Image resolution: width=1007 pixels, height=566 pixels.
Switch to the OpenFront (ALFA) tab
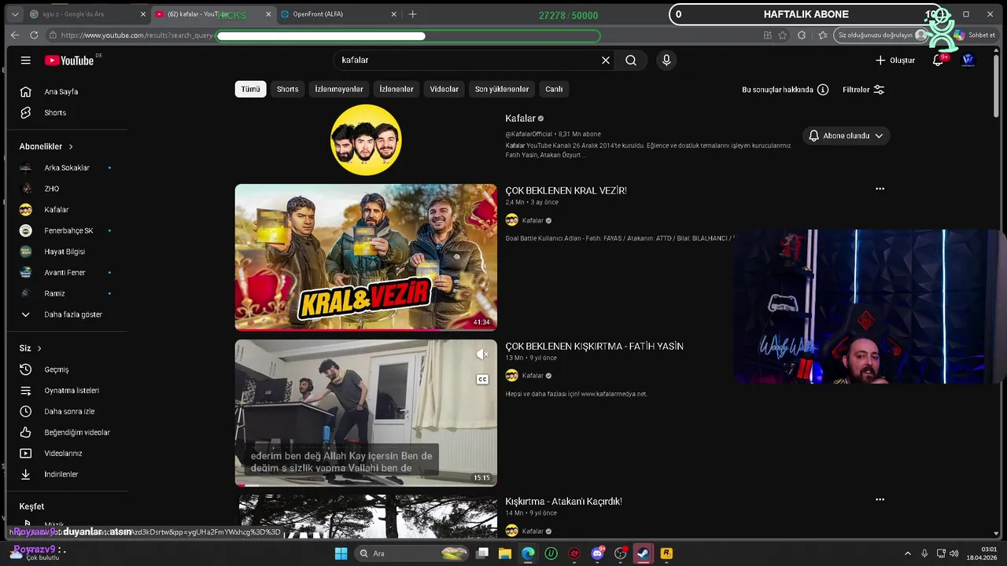[337, 14]
